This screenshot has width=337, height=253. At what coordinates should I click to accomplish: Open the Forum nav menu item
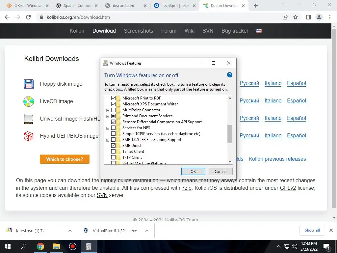(169, 31)
